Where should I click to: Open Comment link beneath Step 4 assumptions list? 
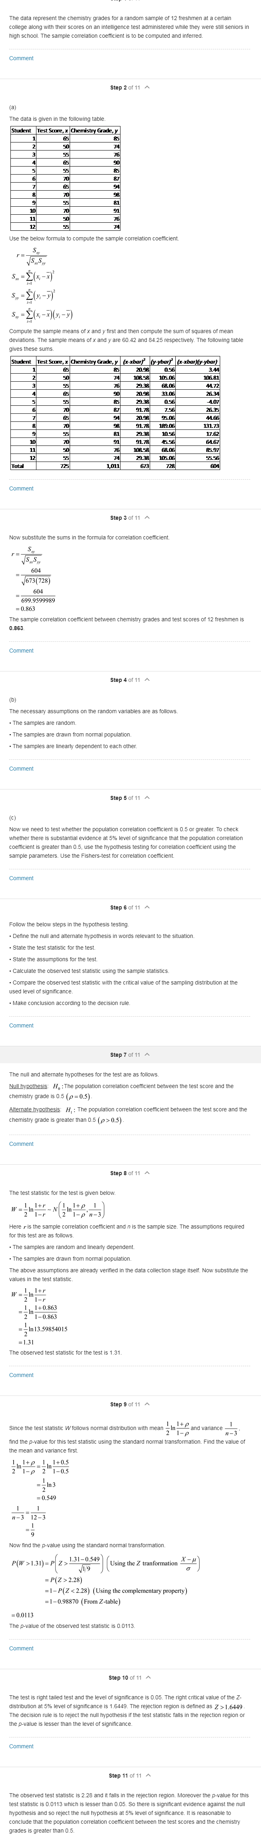coord(21,769)
